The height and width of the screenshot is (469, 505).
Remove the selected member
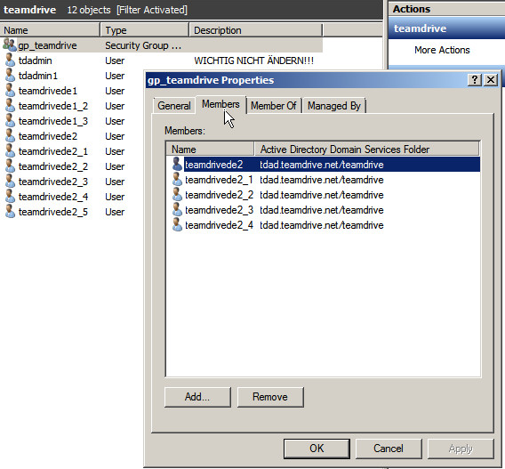[x=270, y=397]
